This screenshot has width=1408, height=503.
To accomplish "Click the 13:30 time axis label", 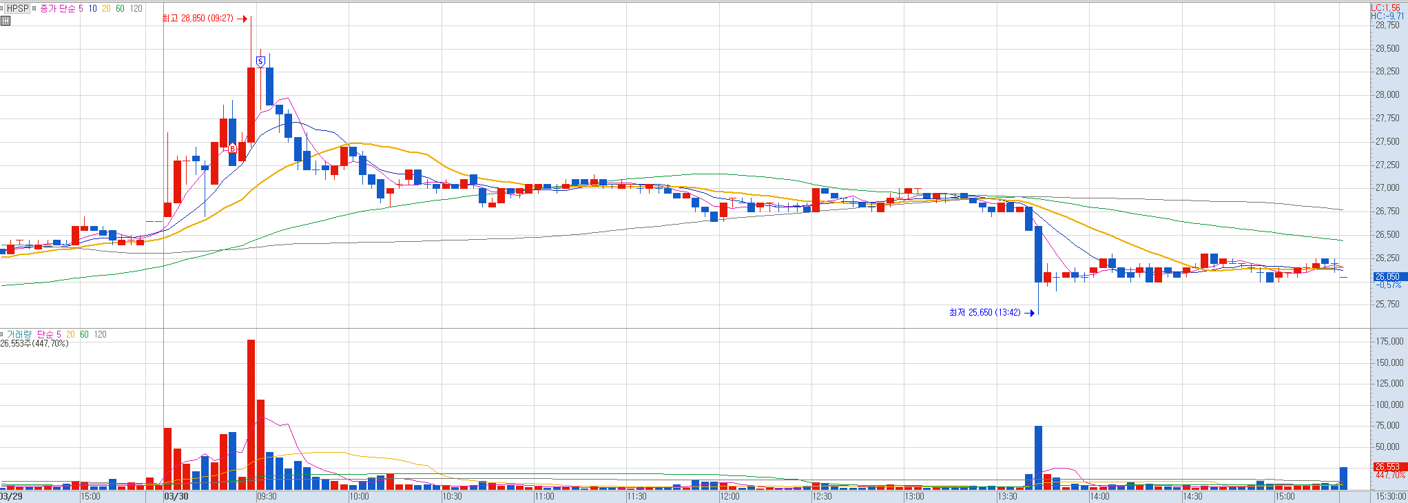I will coord(1008,496).
